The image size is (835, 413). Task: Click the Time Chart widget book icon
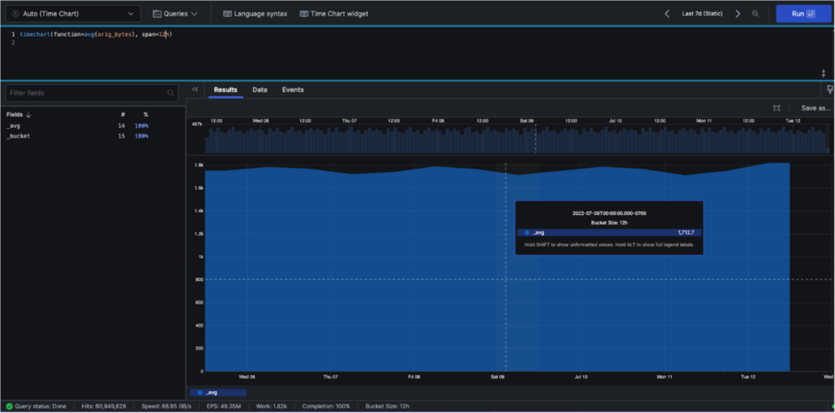pos(304,14)
